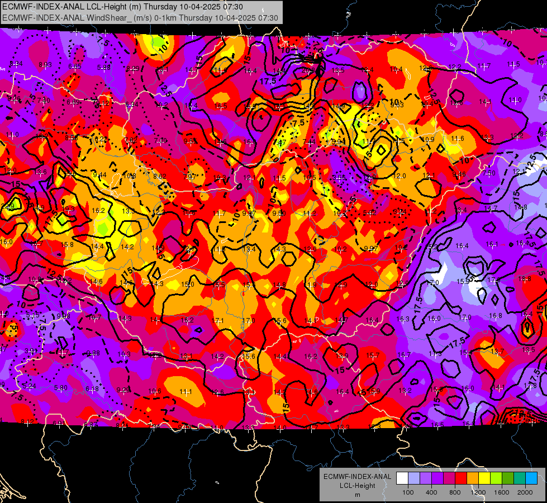This screenshot has width=547, height=503.
Task: Click the grid value '11.6'
Action: click(458, 139)
